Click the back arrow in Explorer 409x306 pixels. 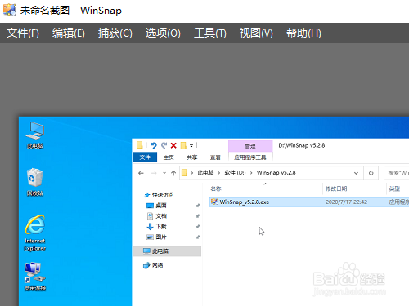141,173
